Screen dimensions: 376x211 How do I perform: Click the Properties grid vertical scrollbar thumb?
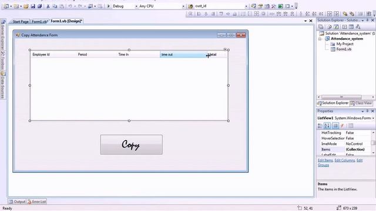pos(373,143)
